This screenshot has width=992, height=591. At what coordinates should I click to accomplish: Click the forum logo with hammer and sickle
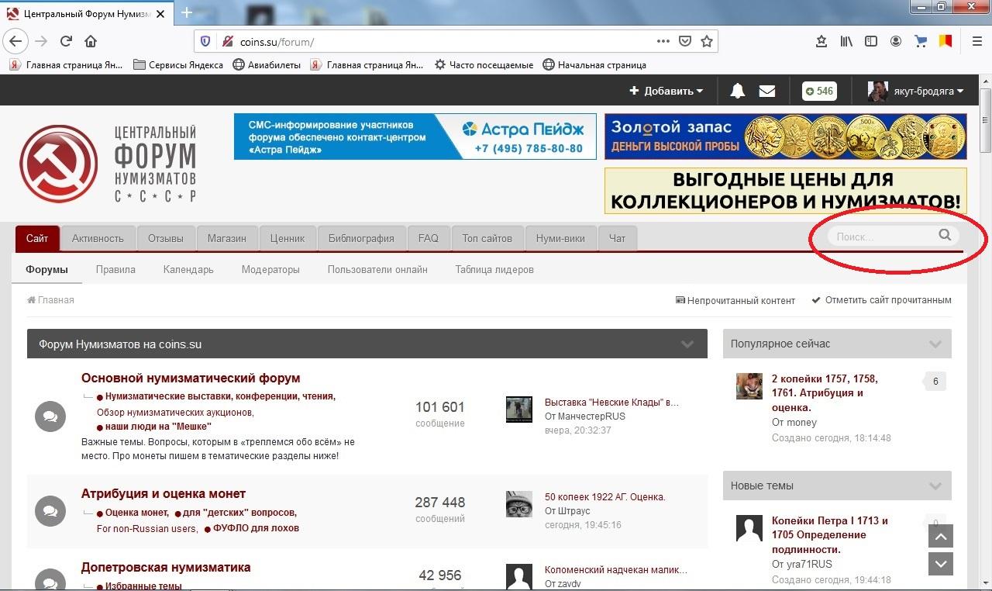(x=58, y=164)
